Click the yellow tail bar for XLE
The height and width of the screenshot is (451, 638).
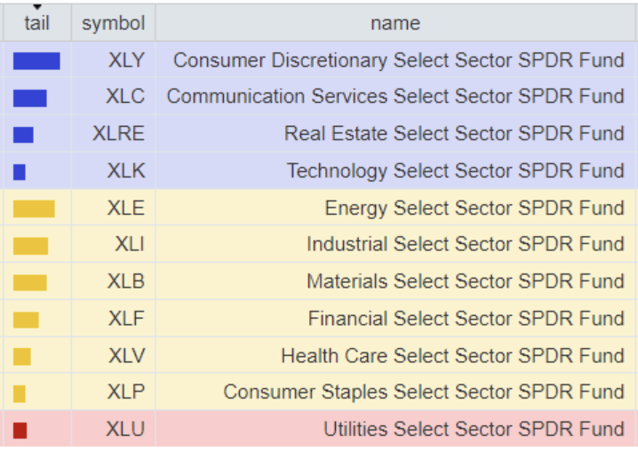(x=34, y=209)
